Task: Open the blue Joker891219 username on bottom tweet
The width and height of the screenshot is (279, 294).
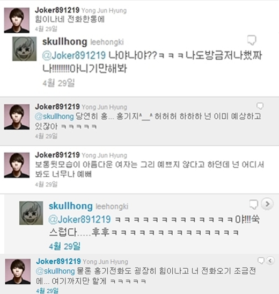Action: pyautogui.click(x=58, y=261)
